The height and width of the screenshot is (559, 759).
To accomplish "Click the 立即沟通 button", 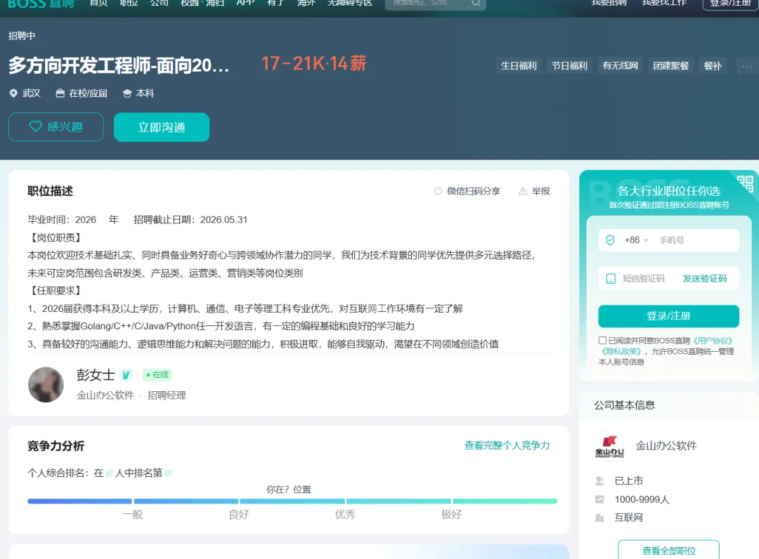I will pos(162,127).
